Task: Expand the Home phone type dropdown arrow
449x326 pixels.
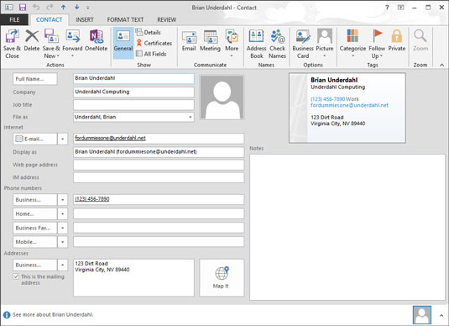Action: 62,213
